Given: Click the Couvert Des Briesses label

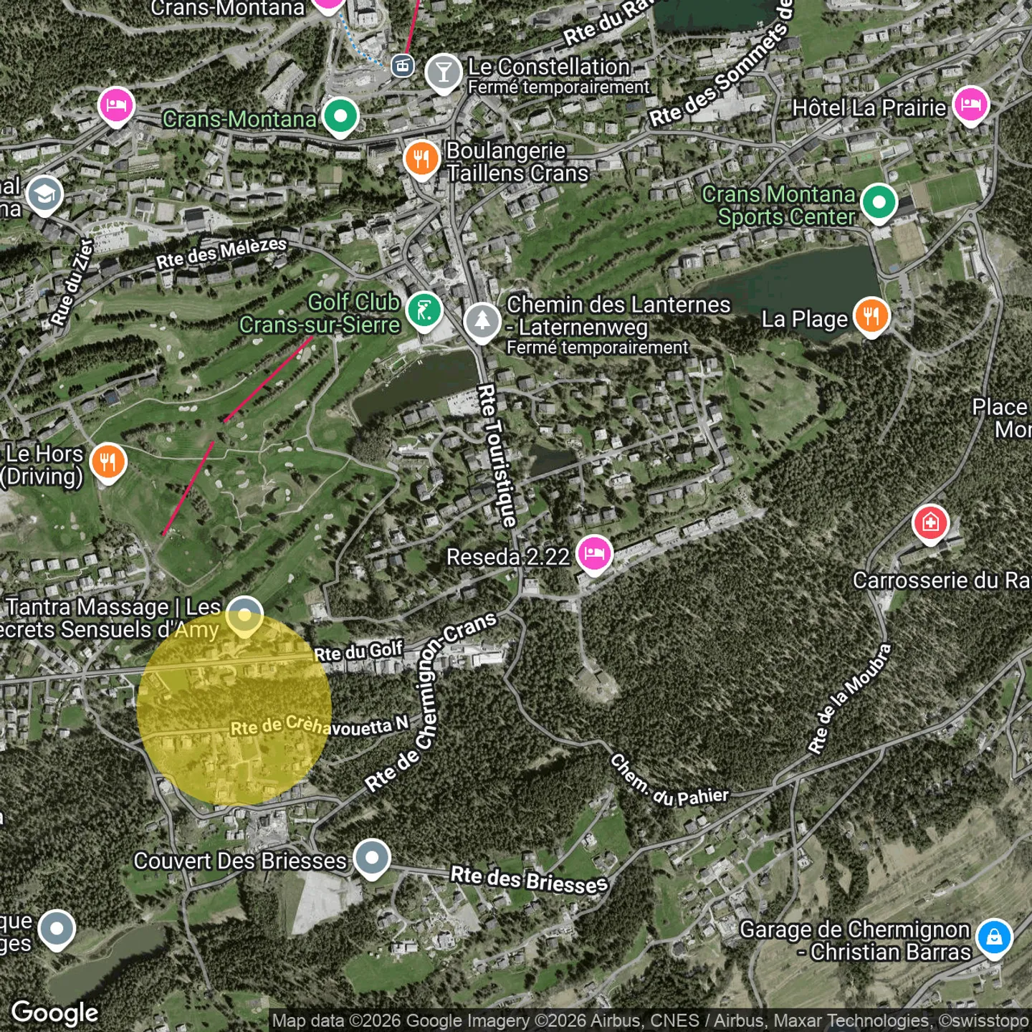Looking at the screenshot, I should coord(240,861).
